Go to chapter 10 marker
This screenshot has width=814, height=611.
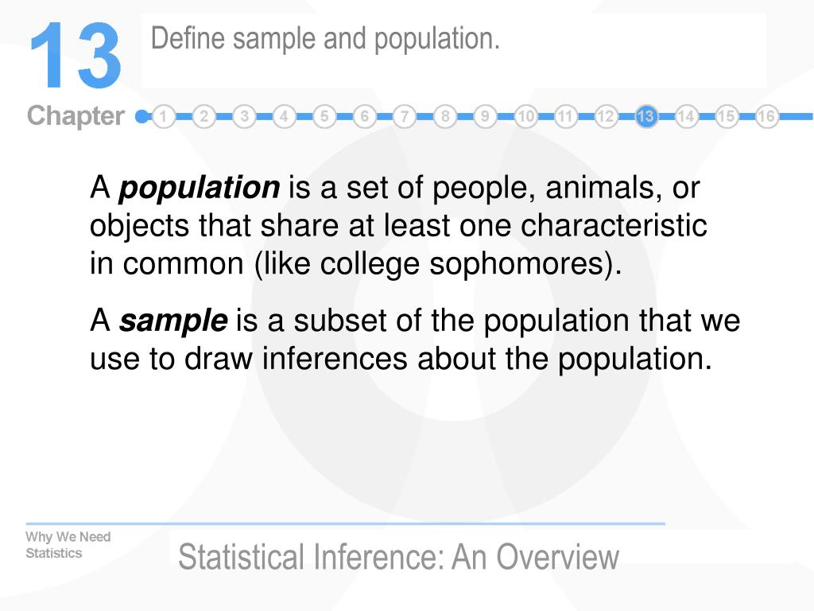coord(525,116)
